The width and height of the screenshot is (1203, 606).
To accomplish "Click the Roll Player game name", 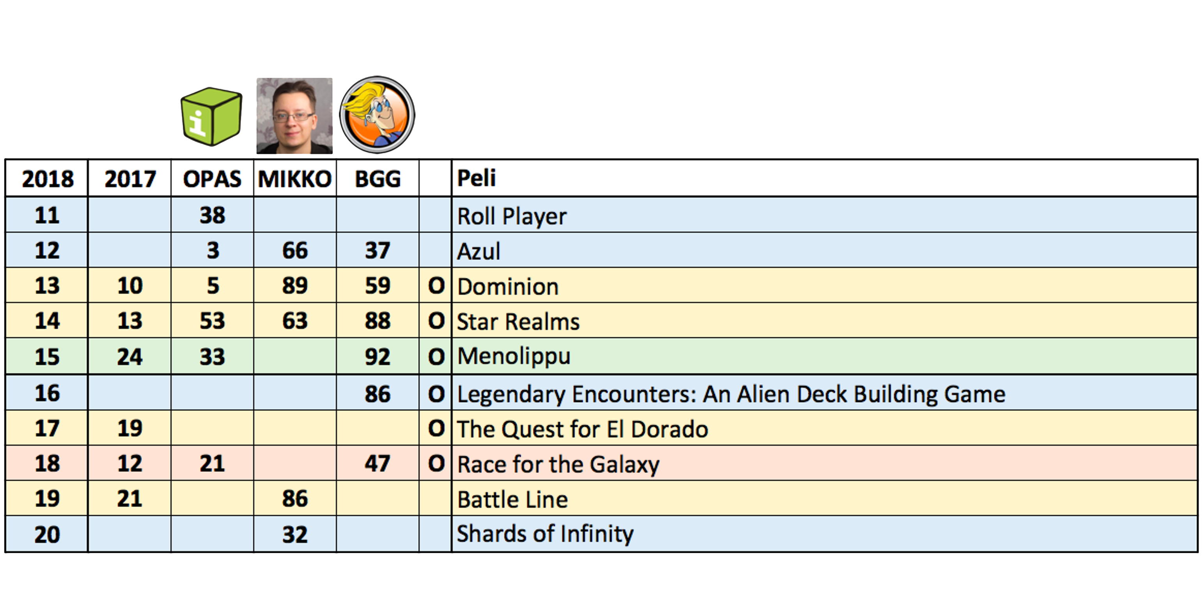I will (x=511, y=216).
